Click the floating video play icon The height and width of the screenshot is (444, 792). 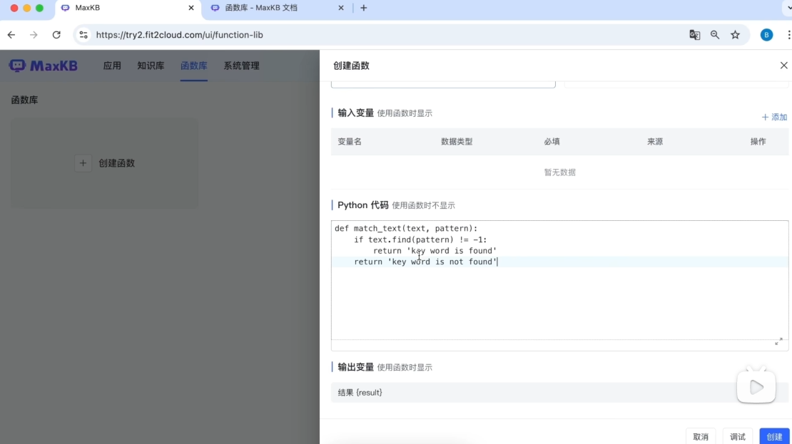coord(756,387)
